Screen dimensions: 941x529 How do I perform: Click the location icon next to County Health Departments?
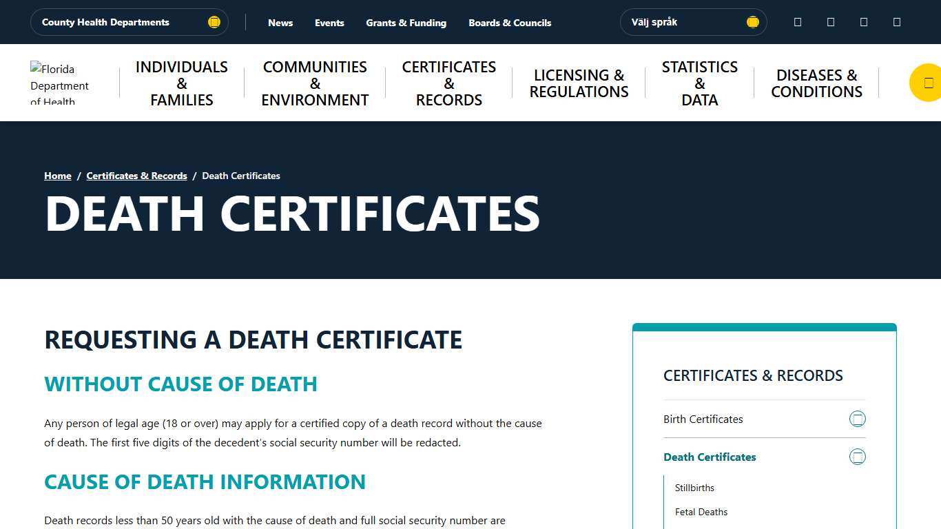tap(214, 21)
